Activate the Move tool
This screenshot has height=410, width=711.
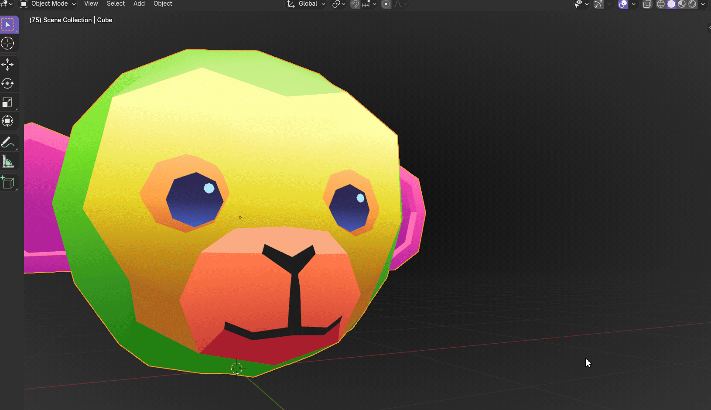click(7, 65)
